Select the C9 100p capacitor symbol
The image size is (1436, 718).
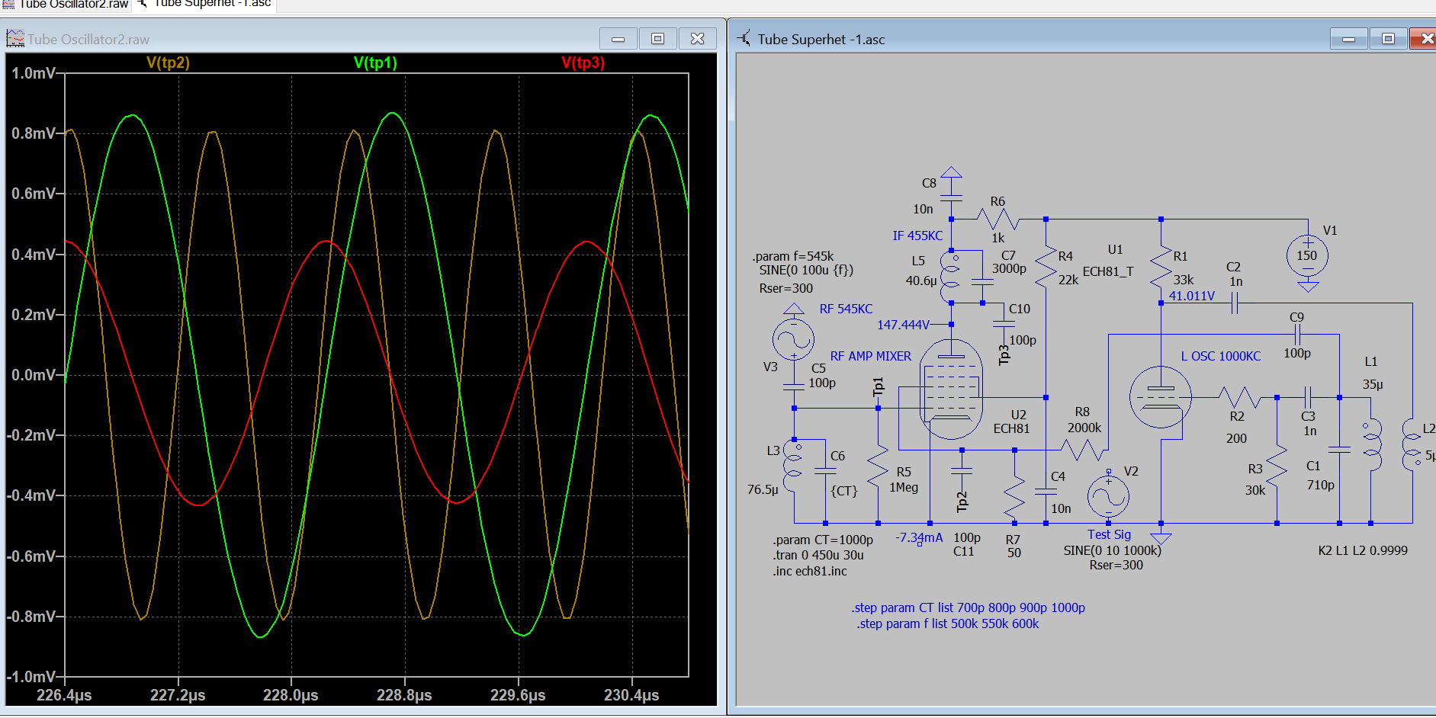1296,334
